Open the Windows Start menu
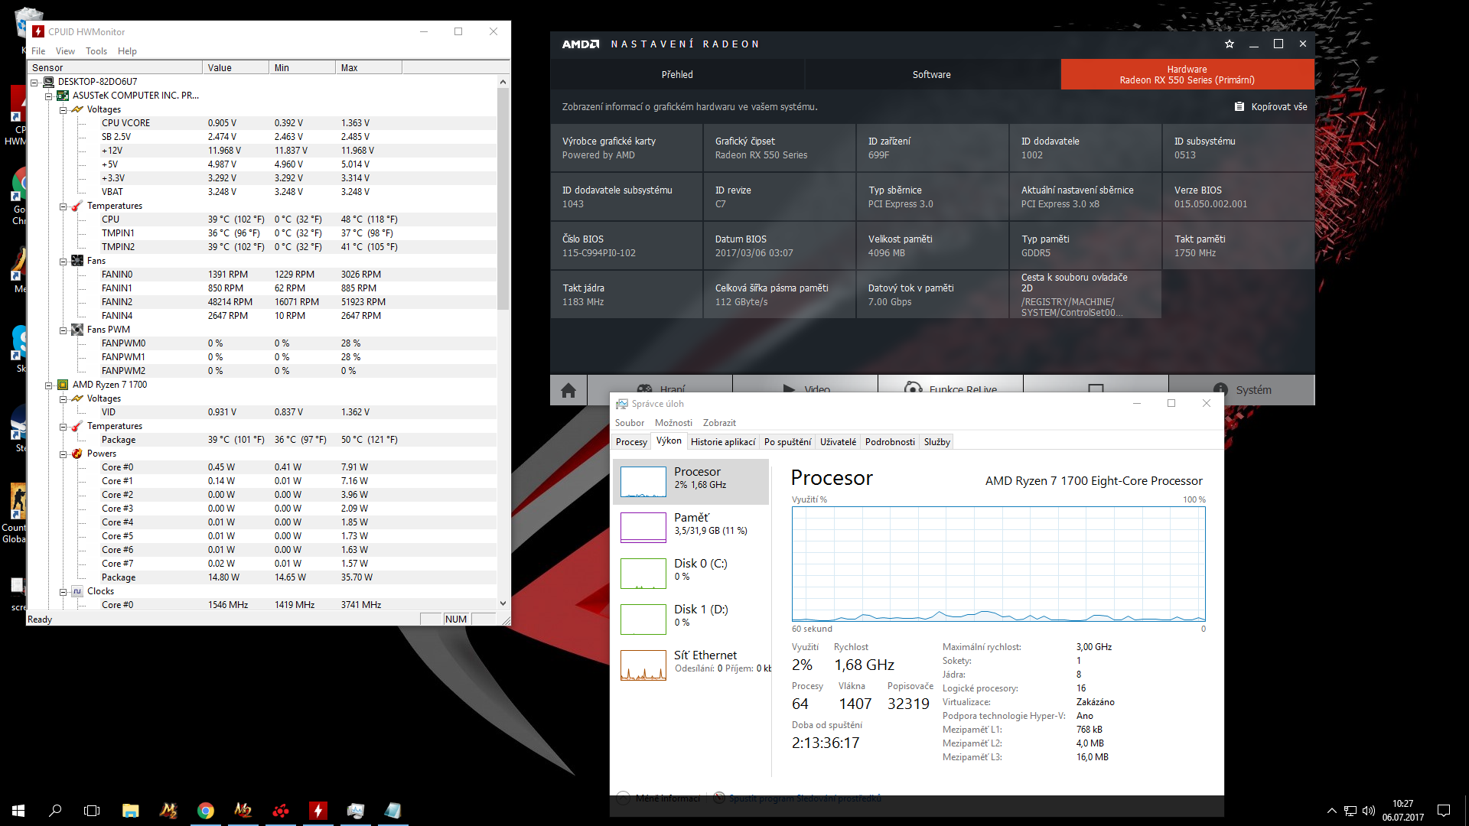 coord(18,810)
